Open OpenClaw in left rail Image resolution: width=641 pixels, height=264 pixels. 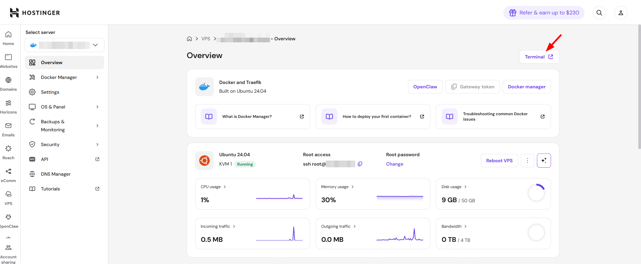tap(8, 221)
